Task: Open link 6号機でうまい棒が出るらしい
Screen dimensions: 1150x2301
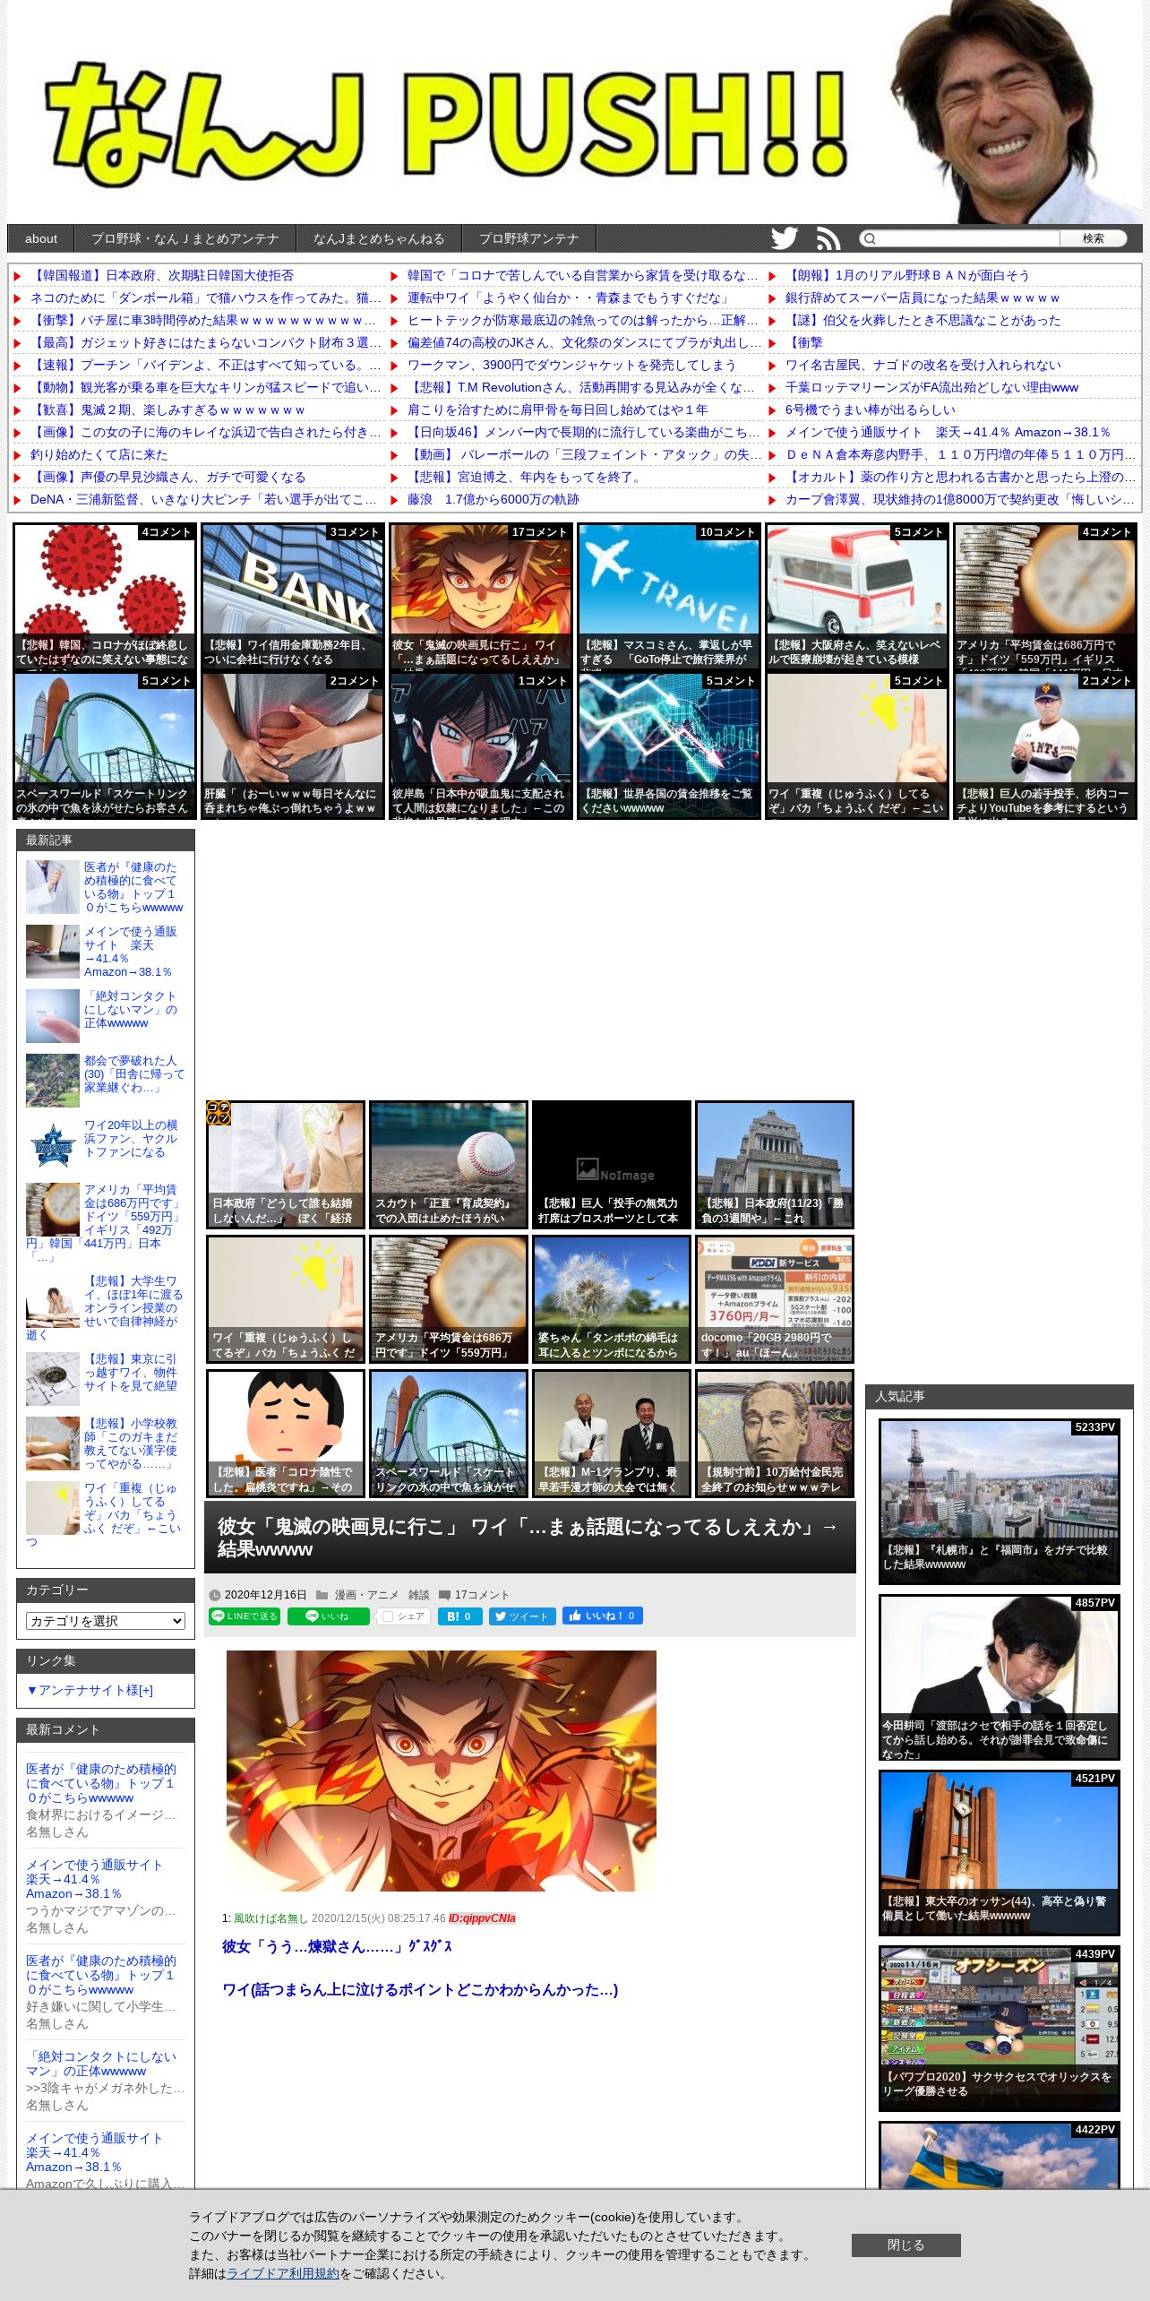Action: 871,409
